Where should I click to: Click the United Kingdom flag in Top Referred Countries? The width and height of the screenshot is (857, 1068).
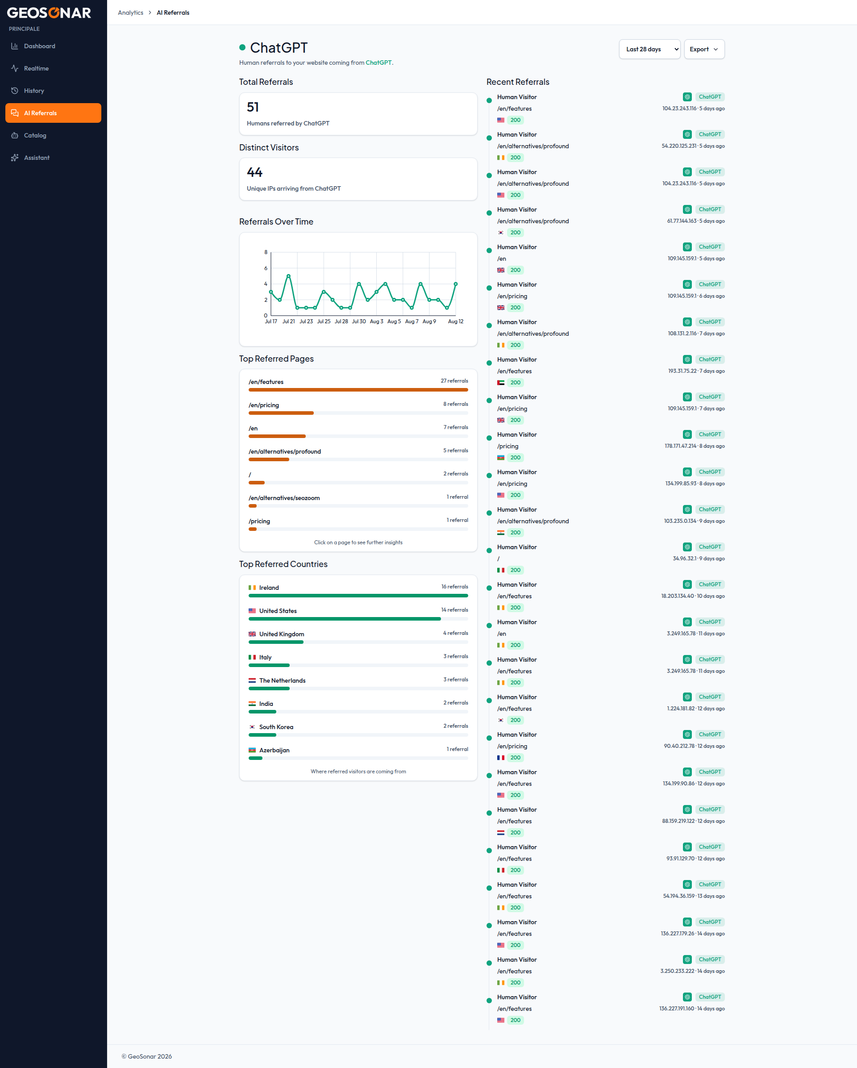252,634
